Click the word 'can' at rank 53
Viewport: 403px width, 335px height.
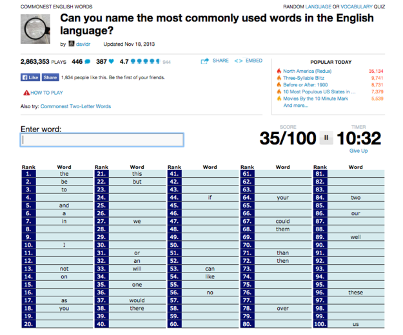(210, 269)
